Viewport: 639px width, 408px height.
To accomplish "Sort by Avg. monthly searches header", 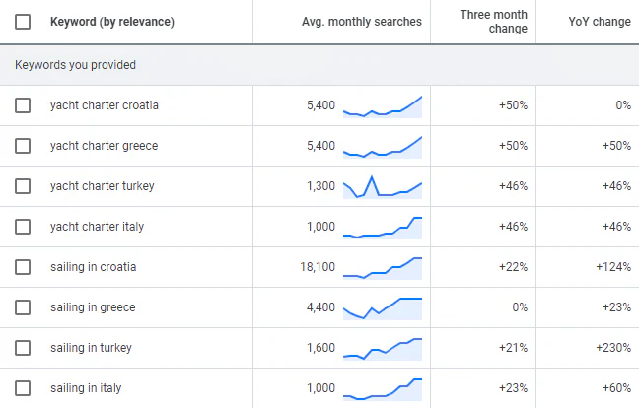I will coord(362,22).
